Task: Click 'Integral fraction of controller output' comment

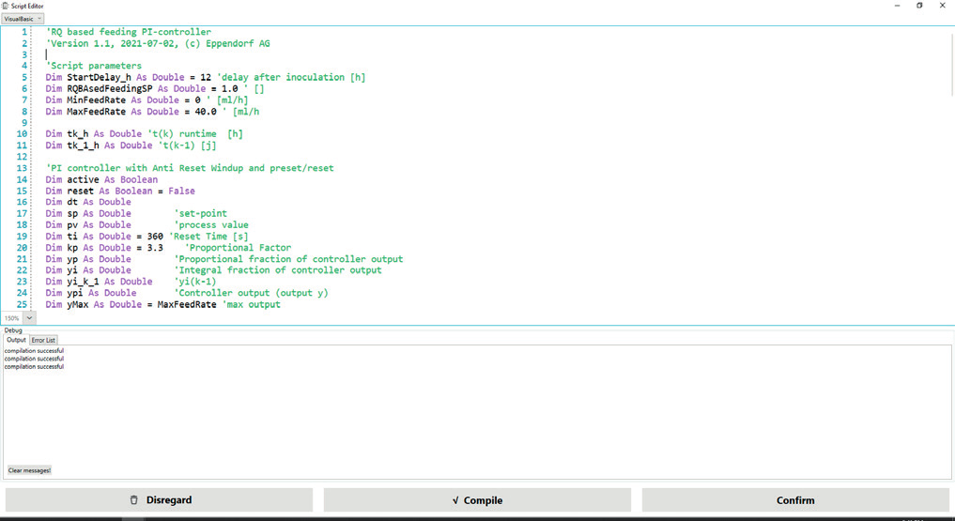Action: click(x=278, y=270)
